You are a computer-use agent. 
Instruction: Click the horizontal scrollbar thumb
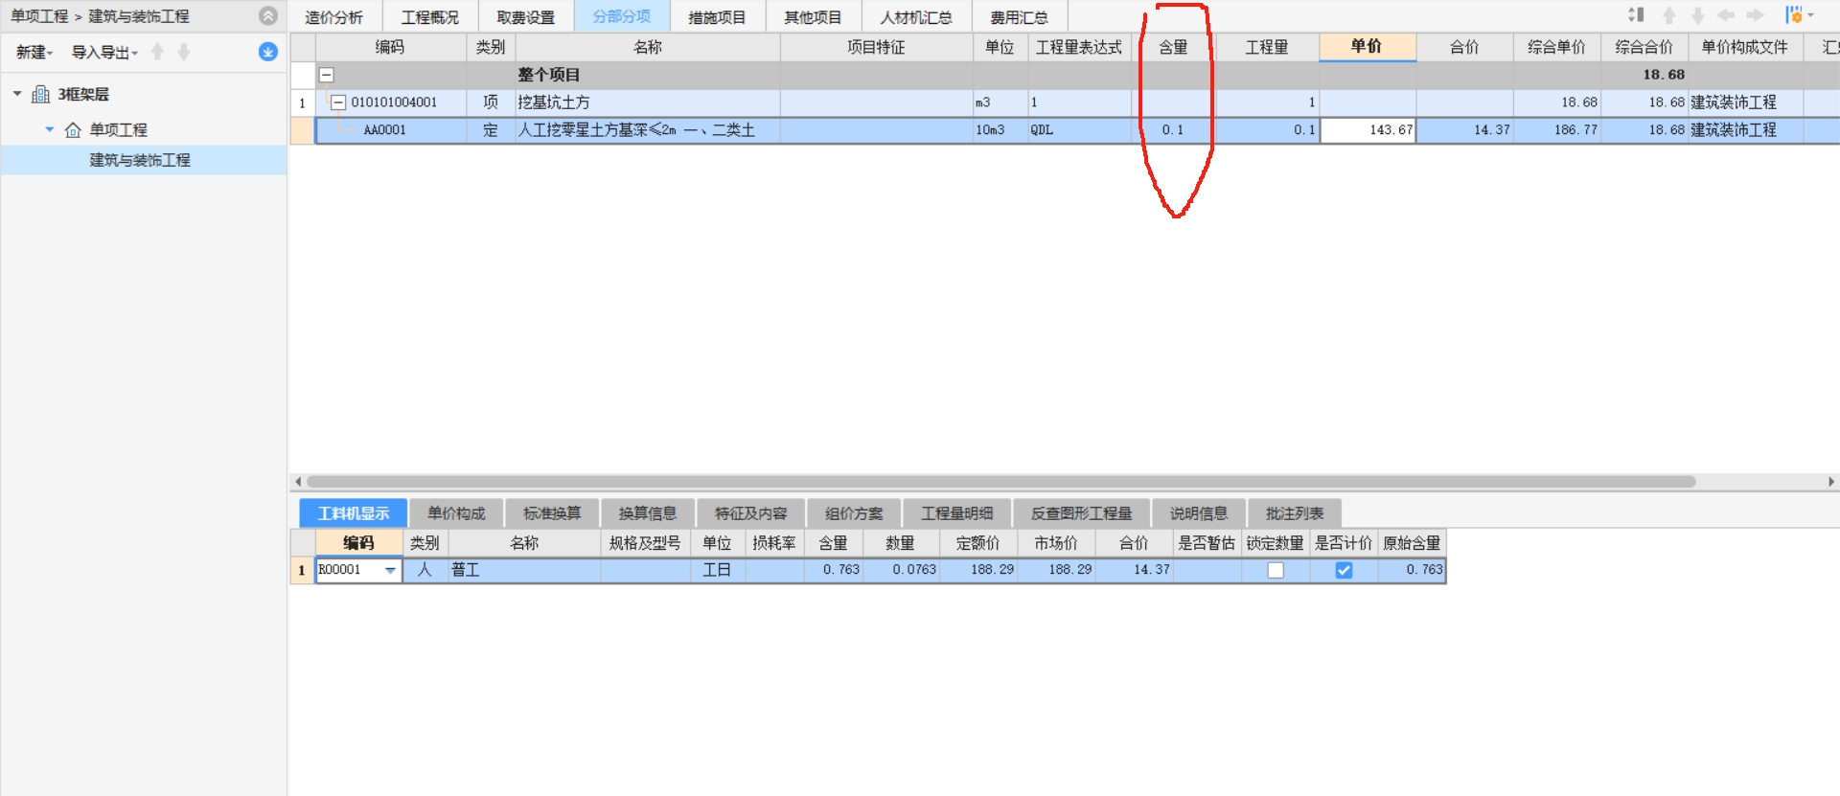coord(1001,482)
